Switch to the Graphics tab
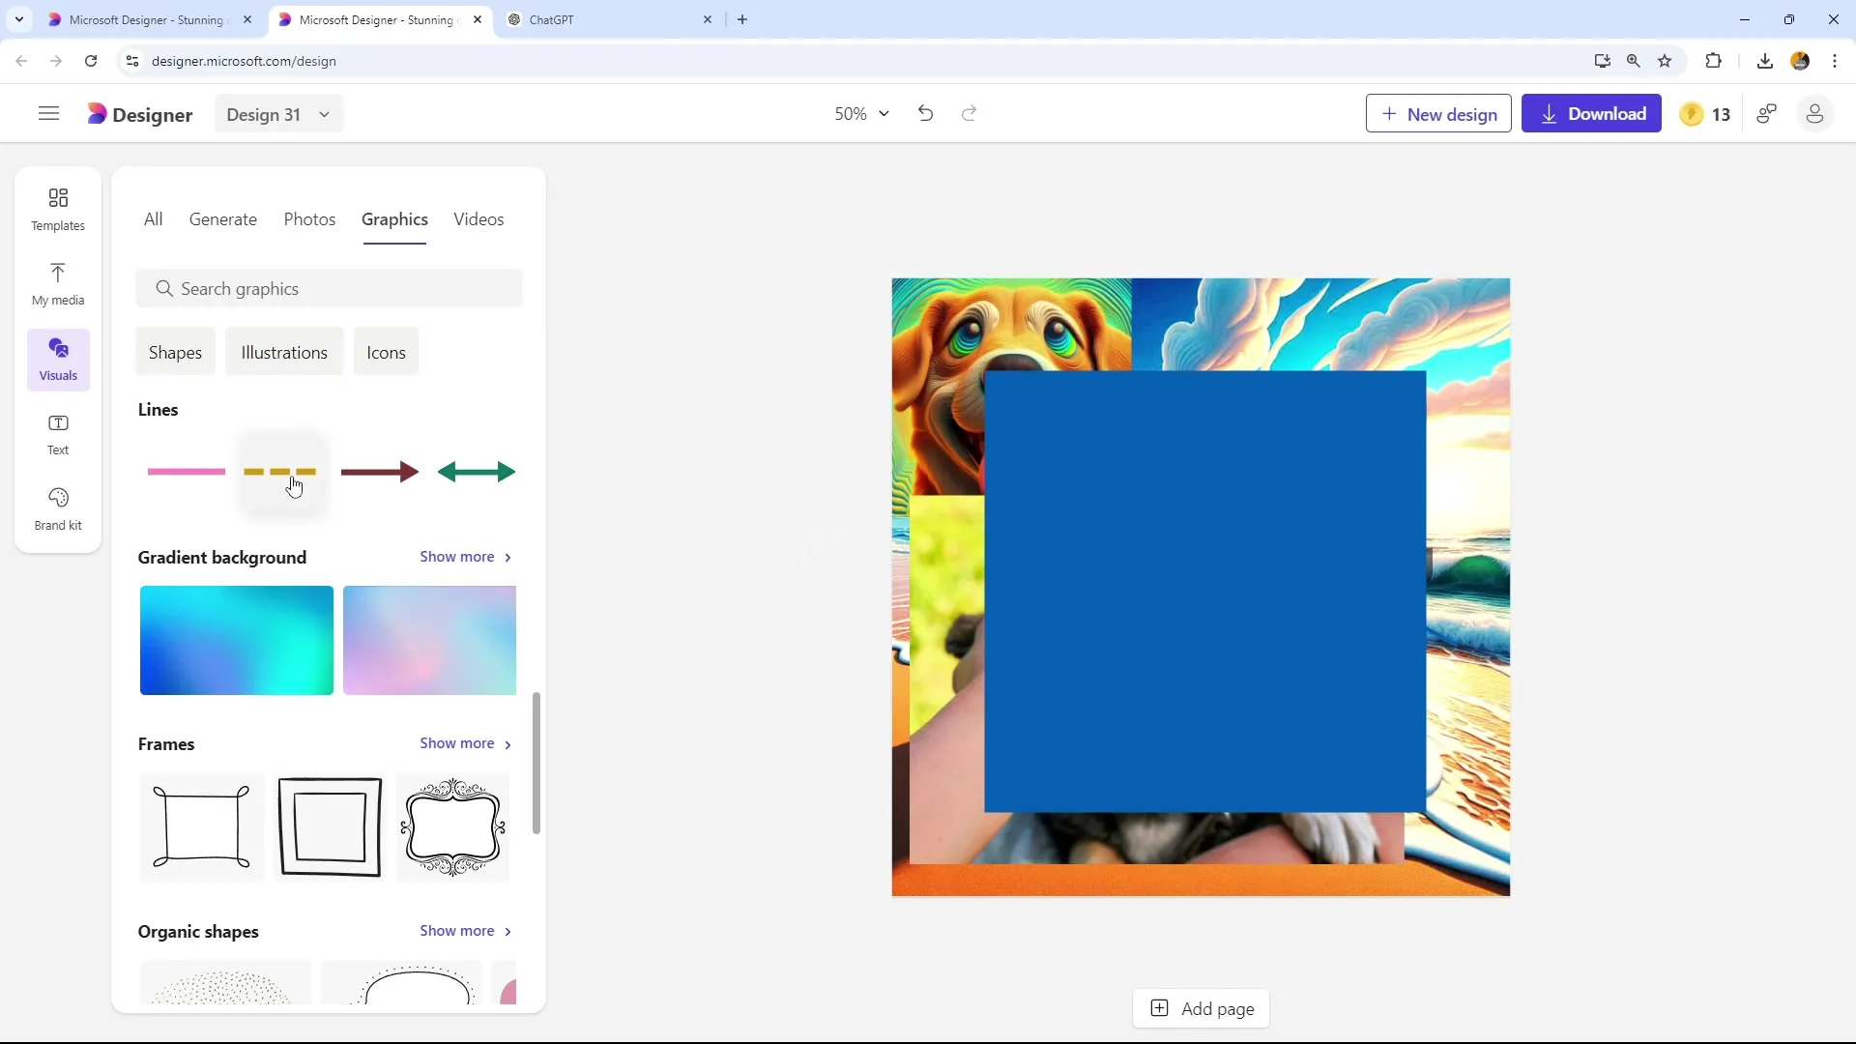This screenshot has width=1856, height=1044. (393, 219)
